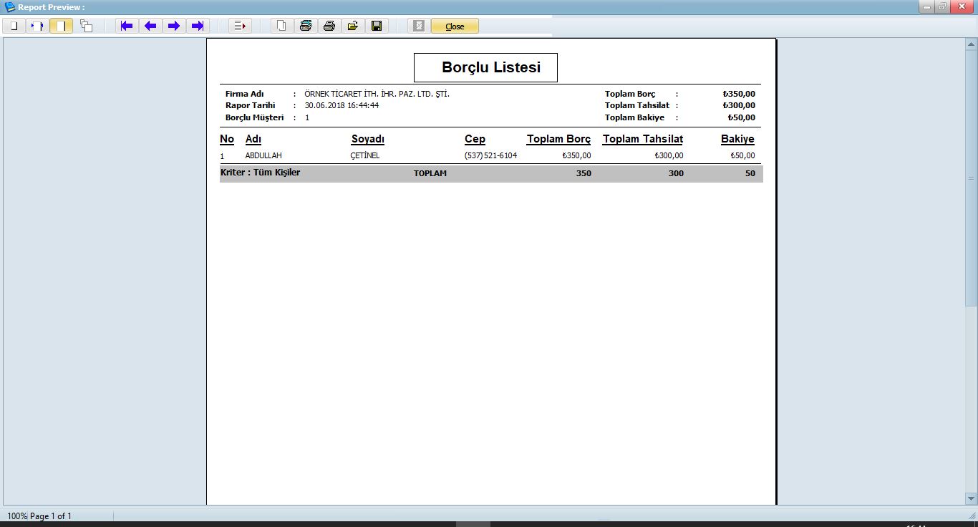The height and width of the screenshot is (527, 978).
Task: Click the first zoom page icon in toolbar
Action: (x=14, y=26)
